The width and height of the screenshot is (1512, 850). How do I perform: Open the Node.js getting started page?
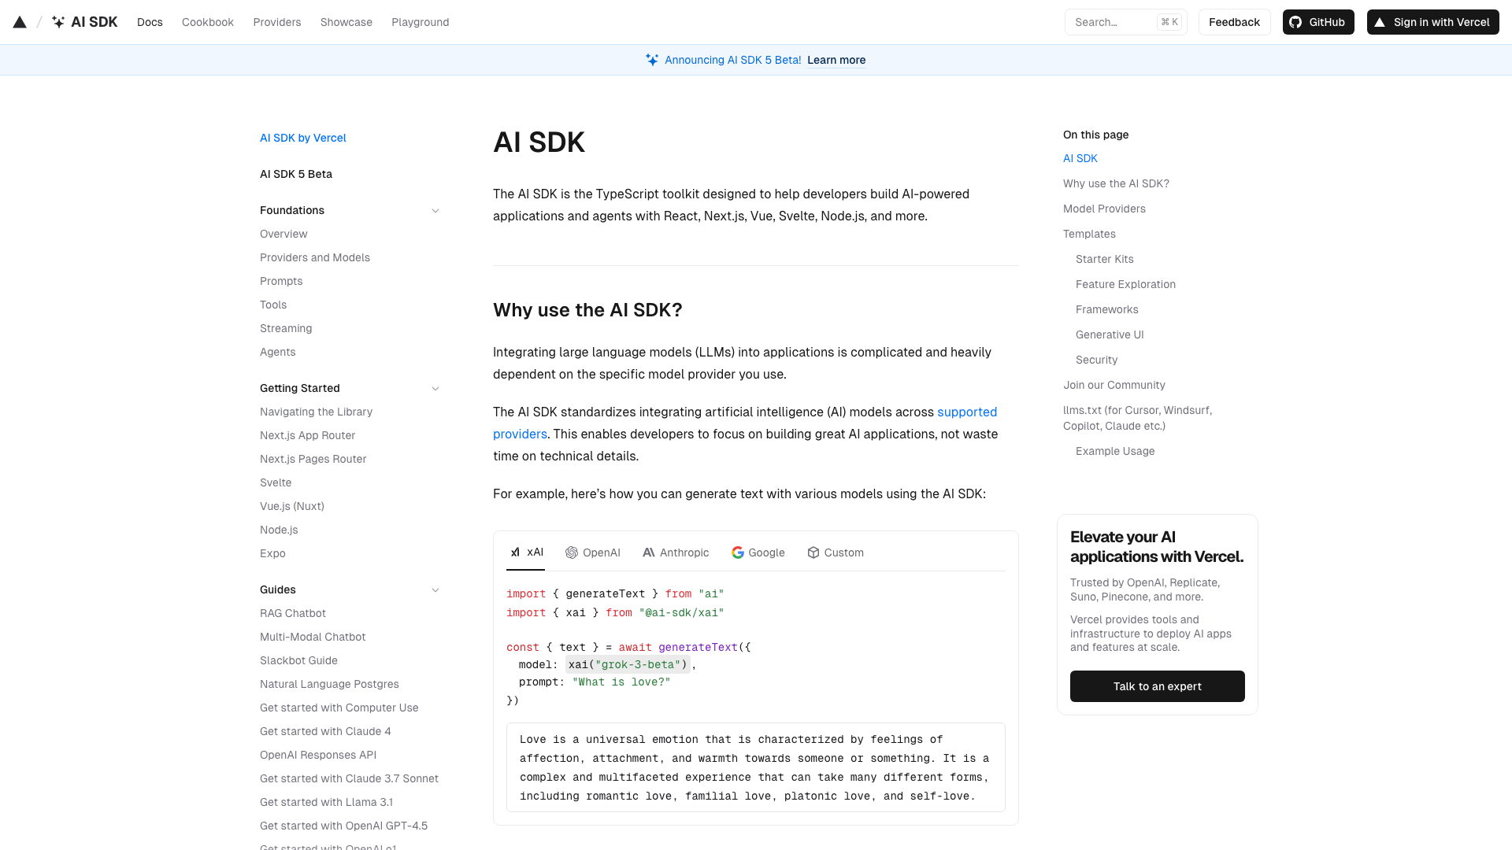(x=279, y=530)
